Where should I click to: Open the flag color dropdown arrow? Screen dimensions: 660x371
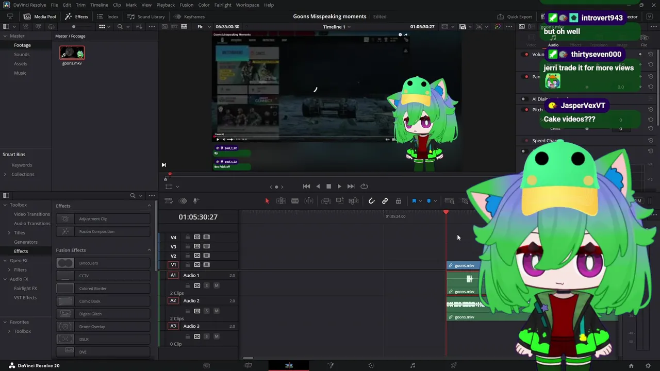(420, 201)
